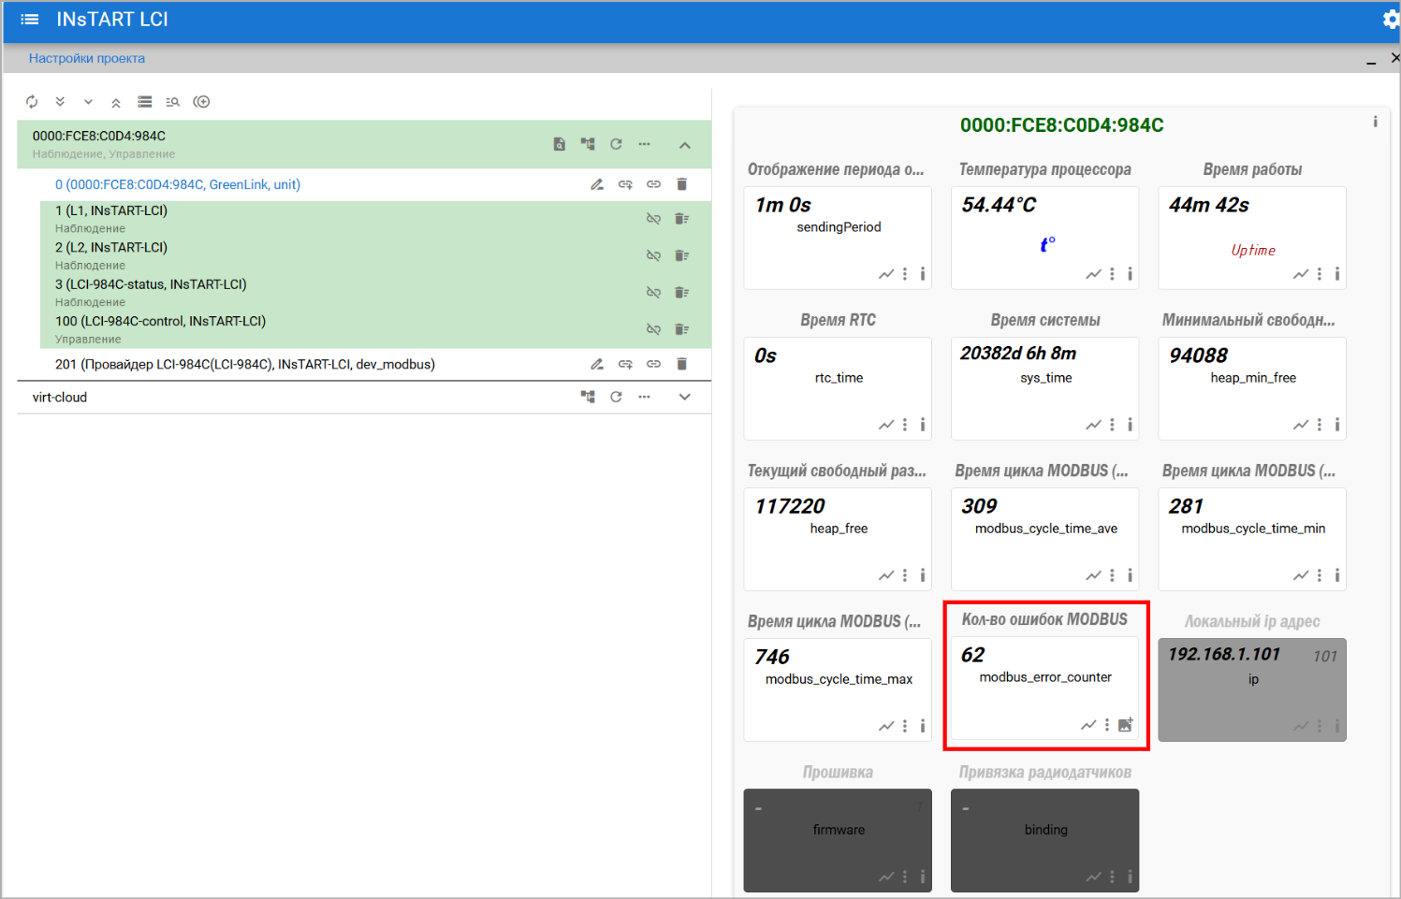Image resolution: width=1401 pixels, height=899 pixels.
Task: Unlink the LCI-984C-control row
Action: coord(653,329)
